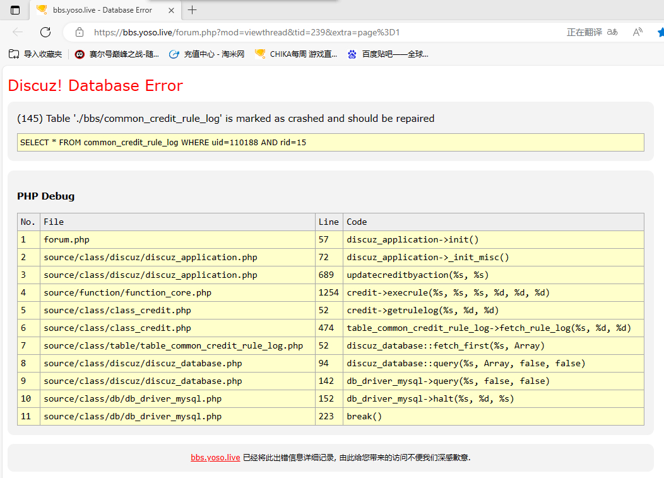664x478 pixels.
Task: Activate the read aloud icon
Action: pyautogui.click(x=637, y=32)
